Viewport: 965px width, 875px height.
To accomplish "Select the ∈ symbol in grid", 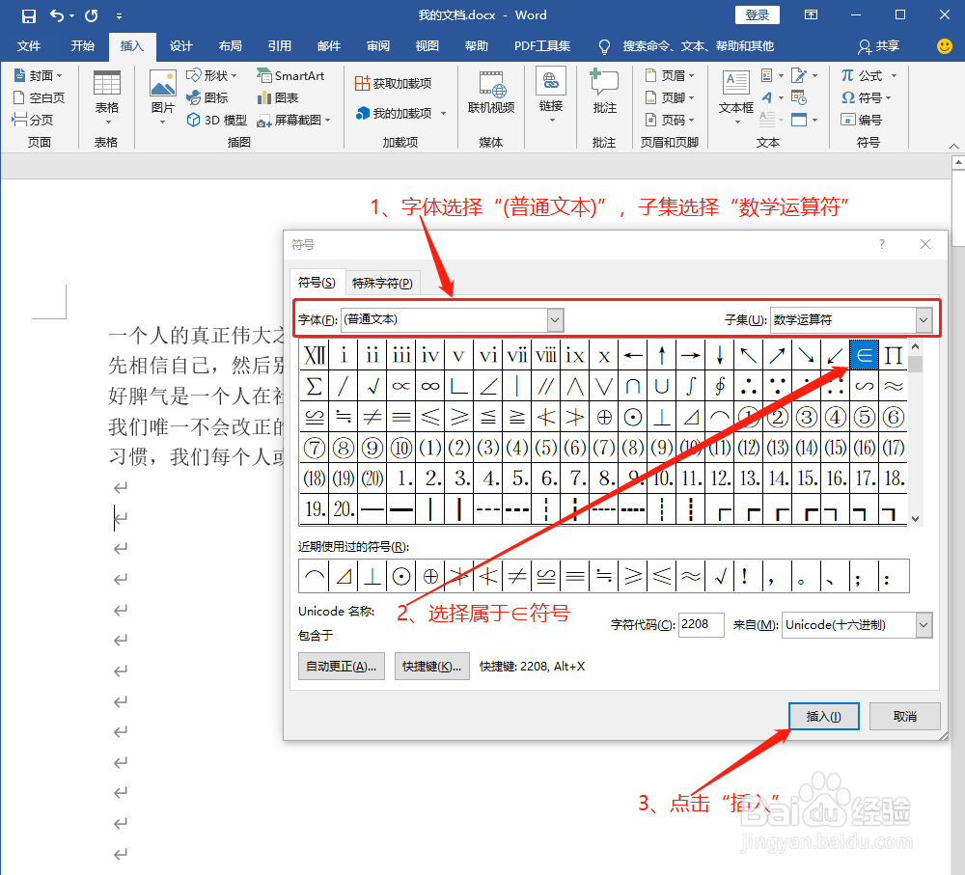I will pyautogui.click(x=864, y=355).
